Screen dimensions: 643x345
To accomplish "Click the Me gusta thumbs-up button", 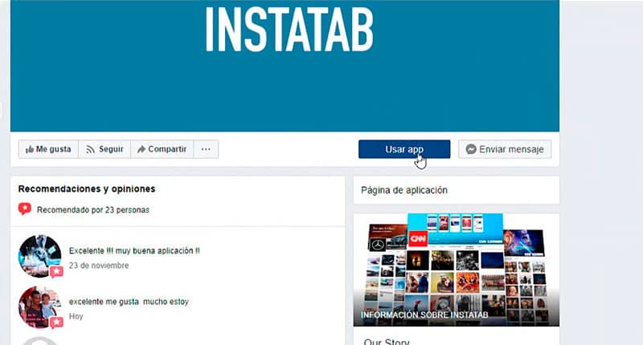I will tap(48, 149).
